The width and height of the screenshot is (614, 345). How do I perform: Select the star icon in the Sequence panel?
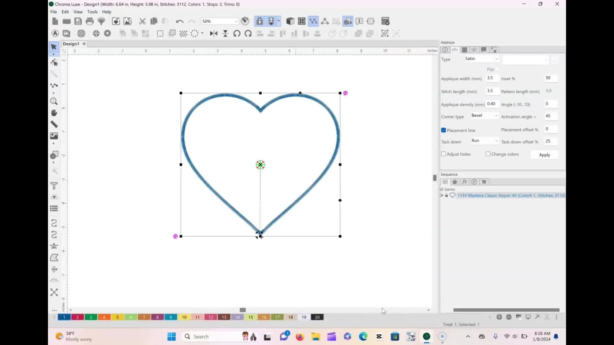[x=455, y=182]
